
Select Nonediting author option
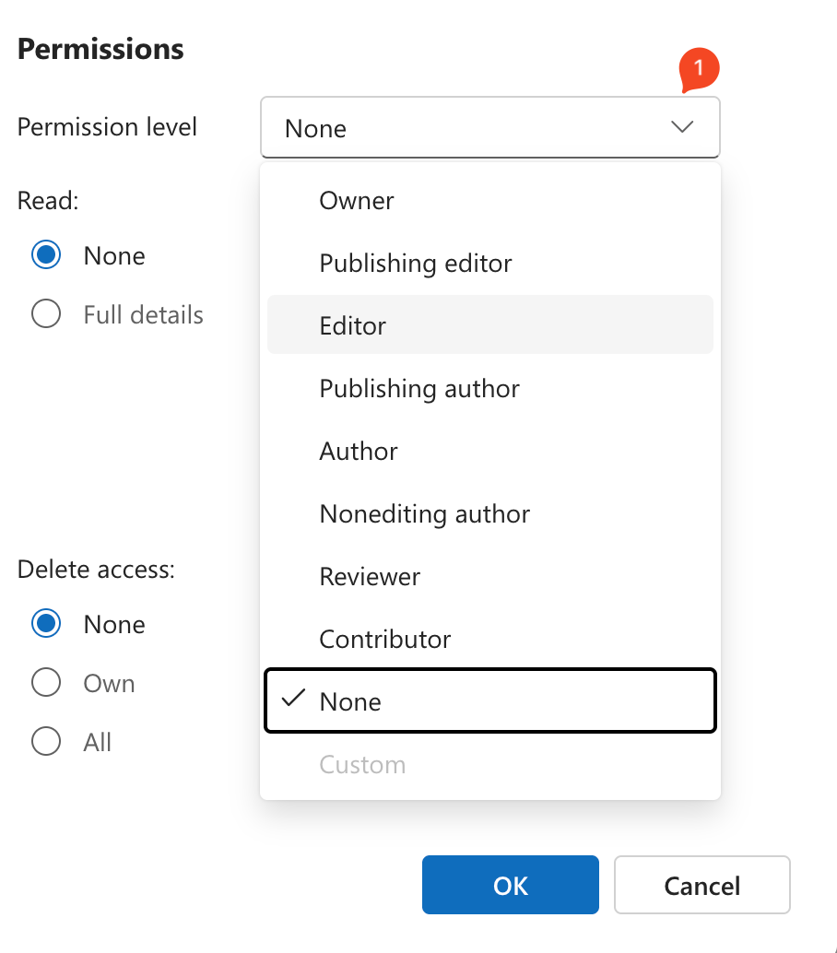coord(489,513)
